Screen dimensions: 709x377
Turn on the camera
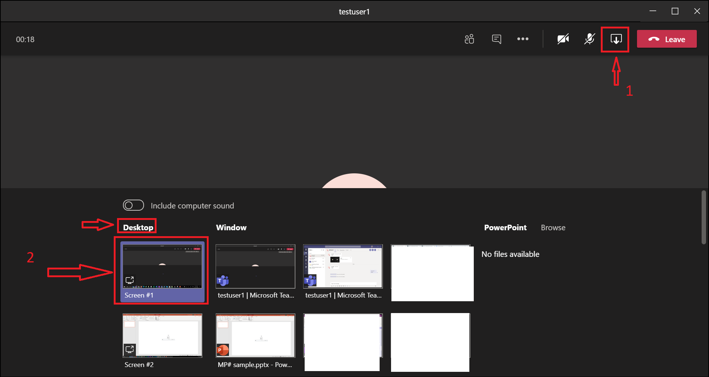pos(563,39)
